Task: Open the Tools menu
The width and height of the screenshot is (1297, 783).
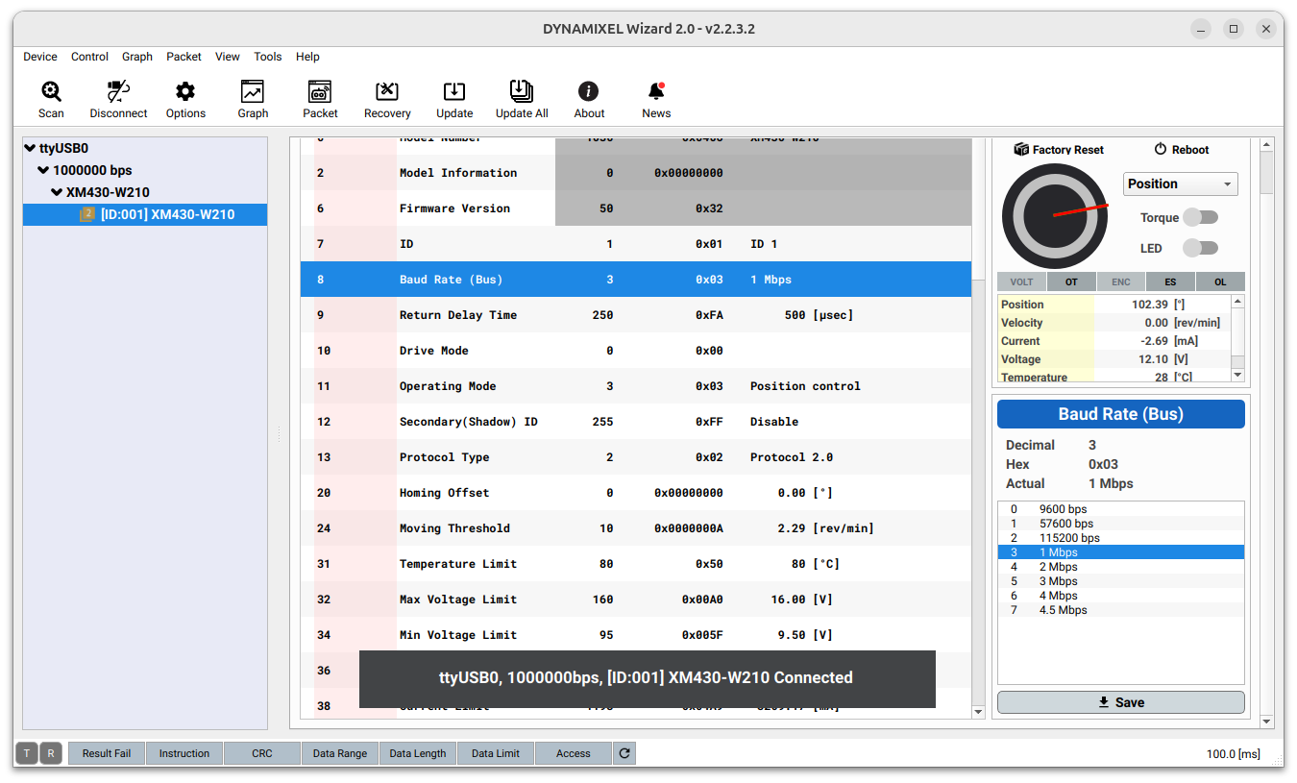Action: coord(267,57)
